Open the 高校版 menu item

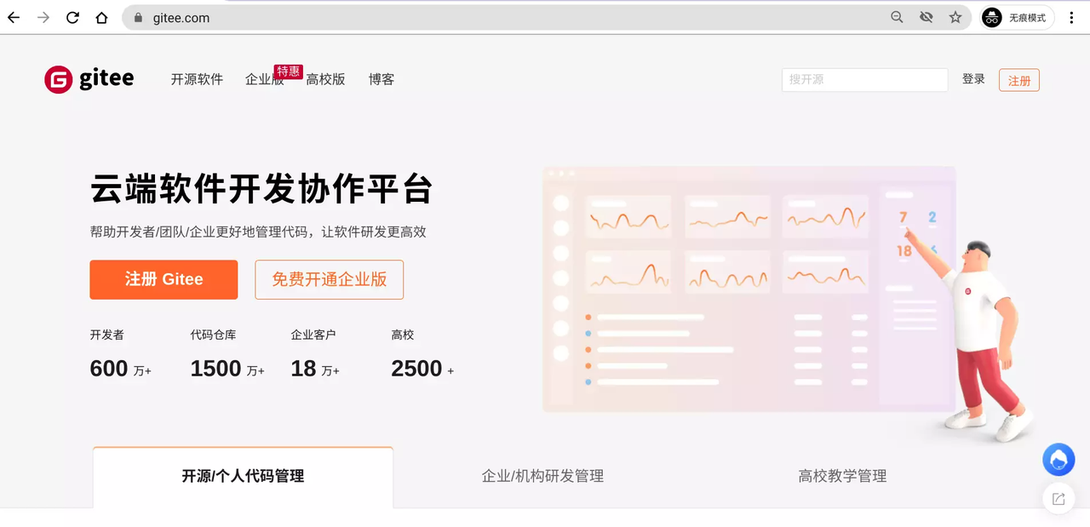325,79
